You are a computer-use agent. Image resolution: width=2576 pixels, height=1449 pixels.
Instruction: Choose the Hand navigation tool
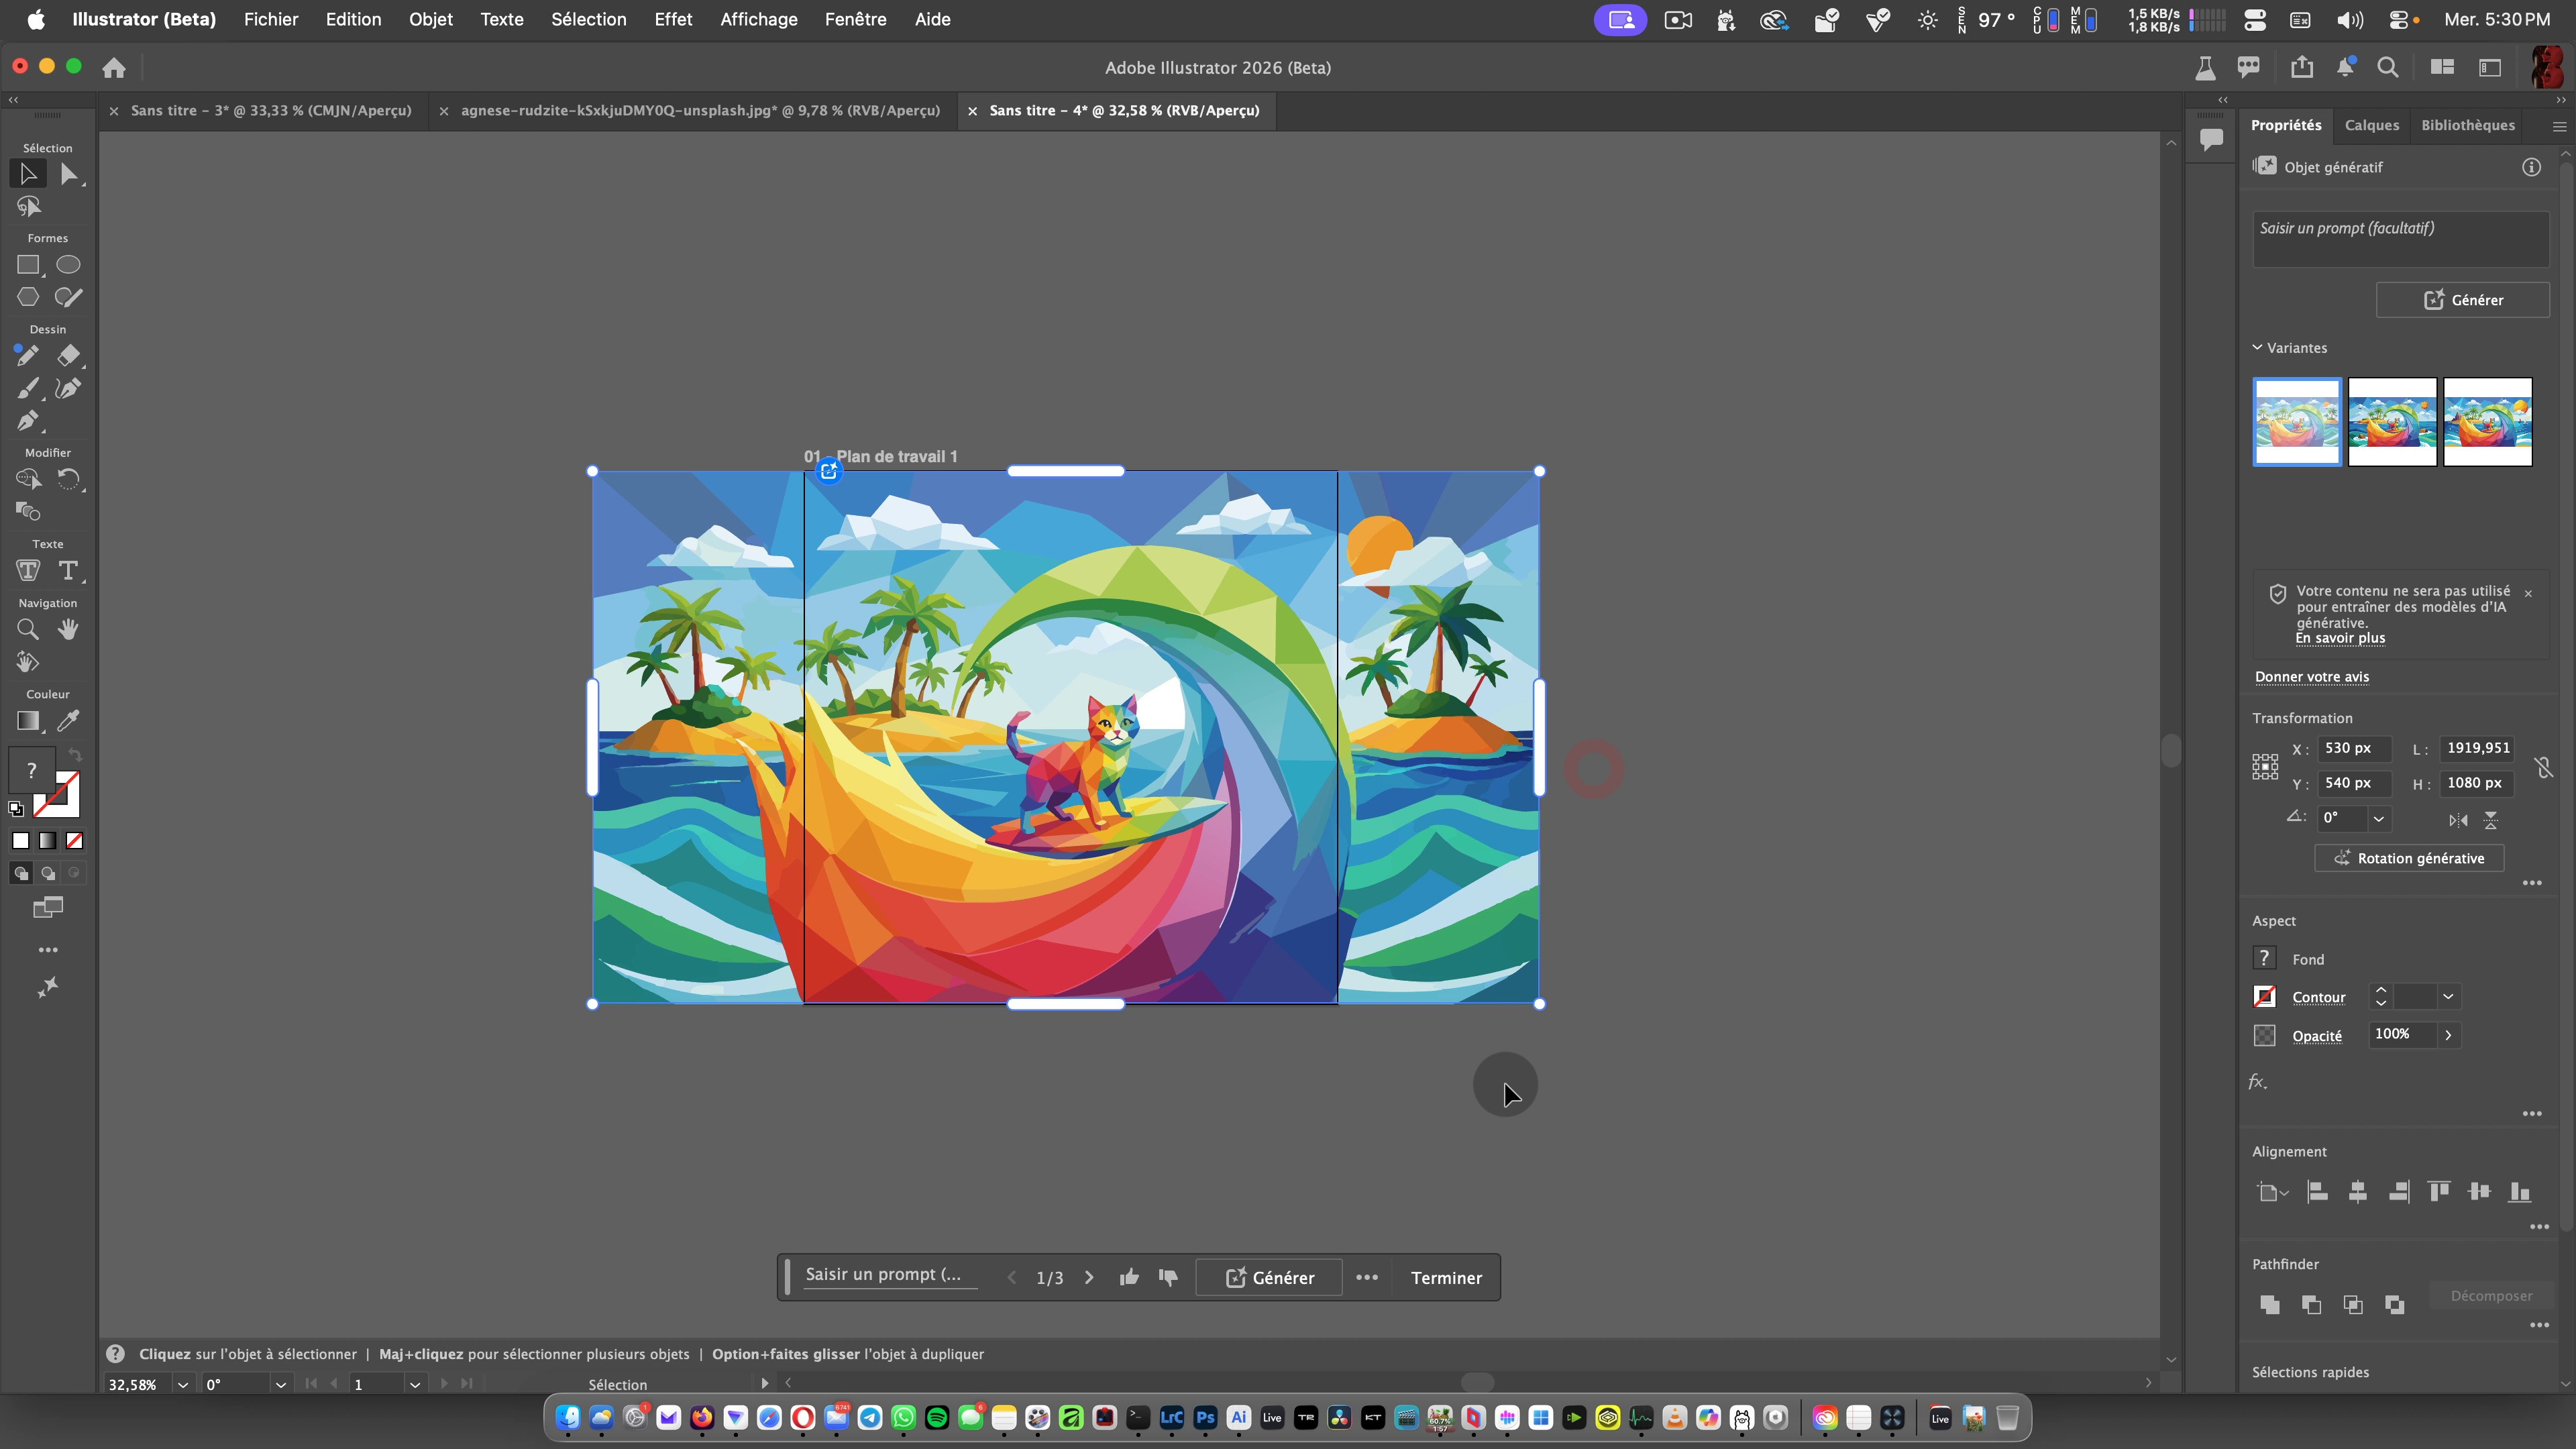tap(68, 629)
